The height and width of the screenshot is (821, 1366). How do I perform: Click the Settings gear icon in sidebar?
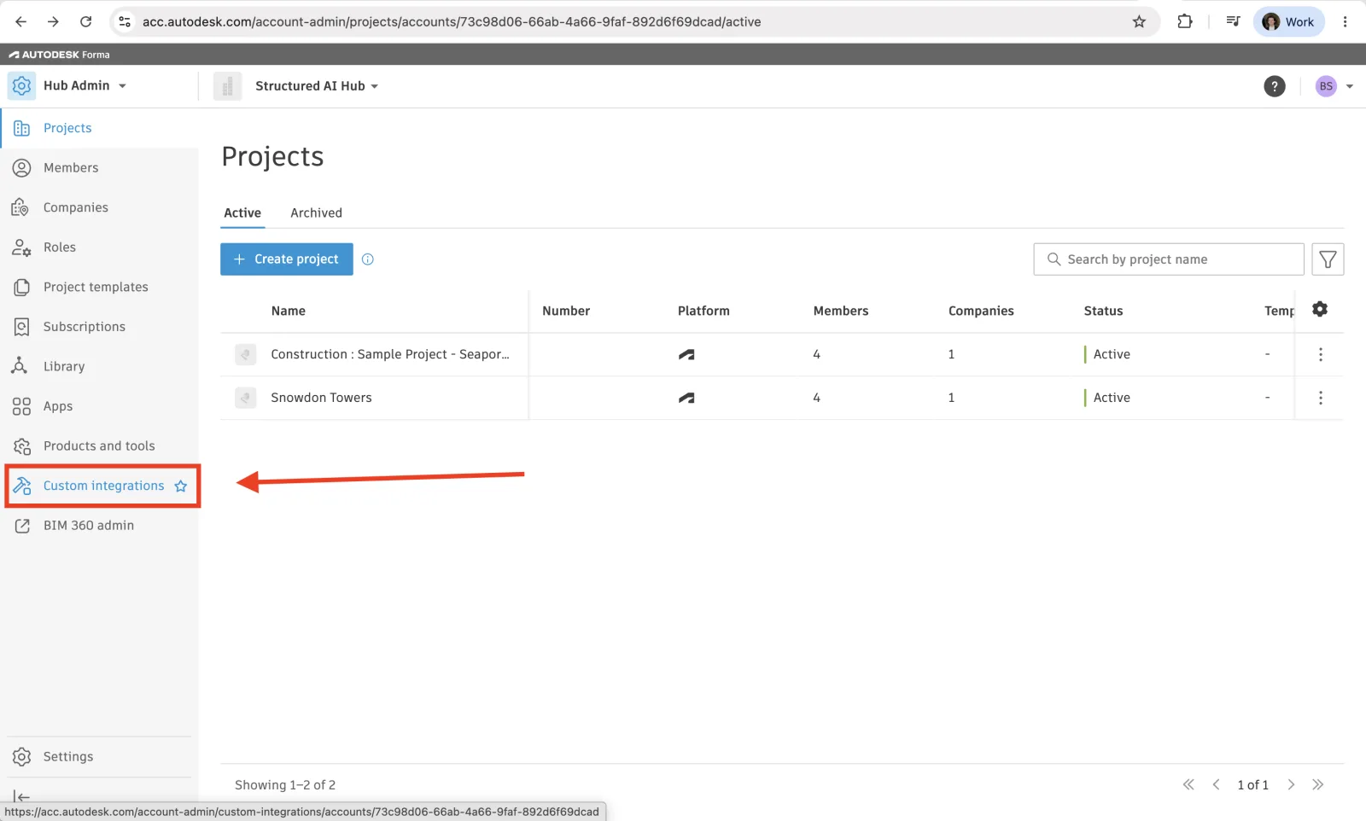pos(21,757)
